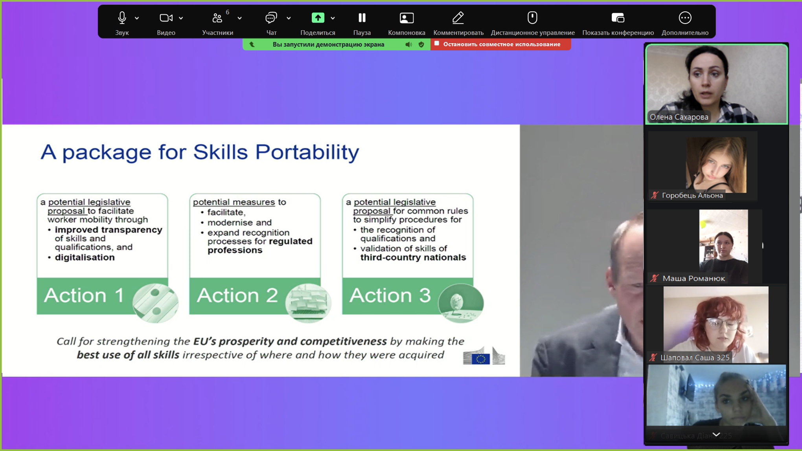Open Компоновка layout options

pos(407,18)
